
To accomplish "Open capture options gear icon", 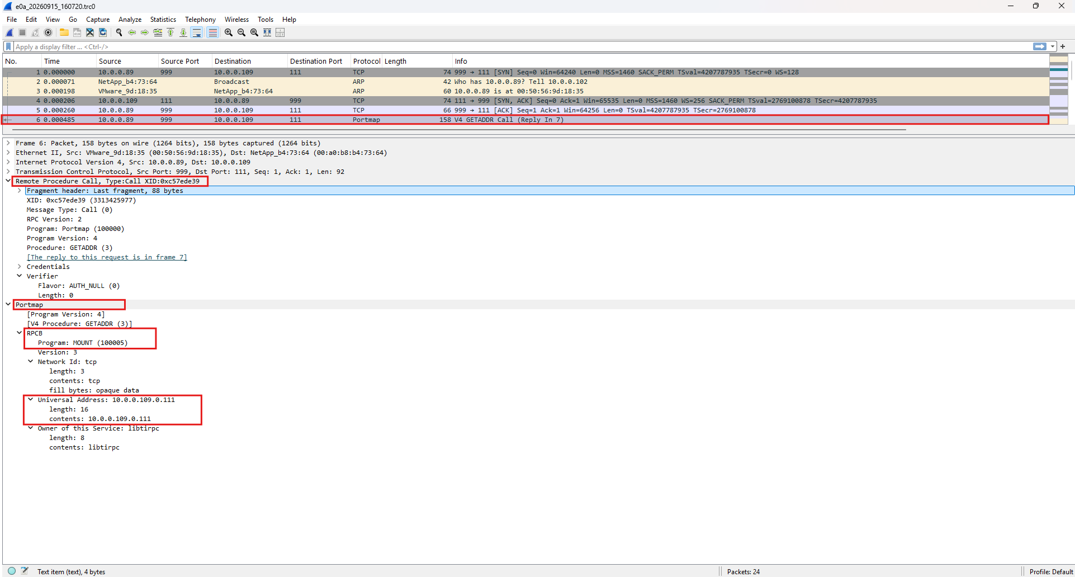I will point(48,32).
